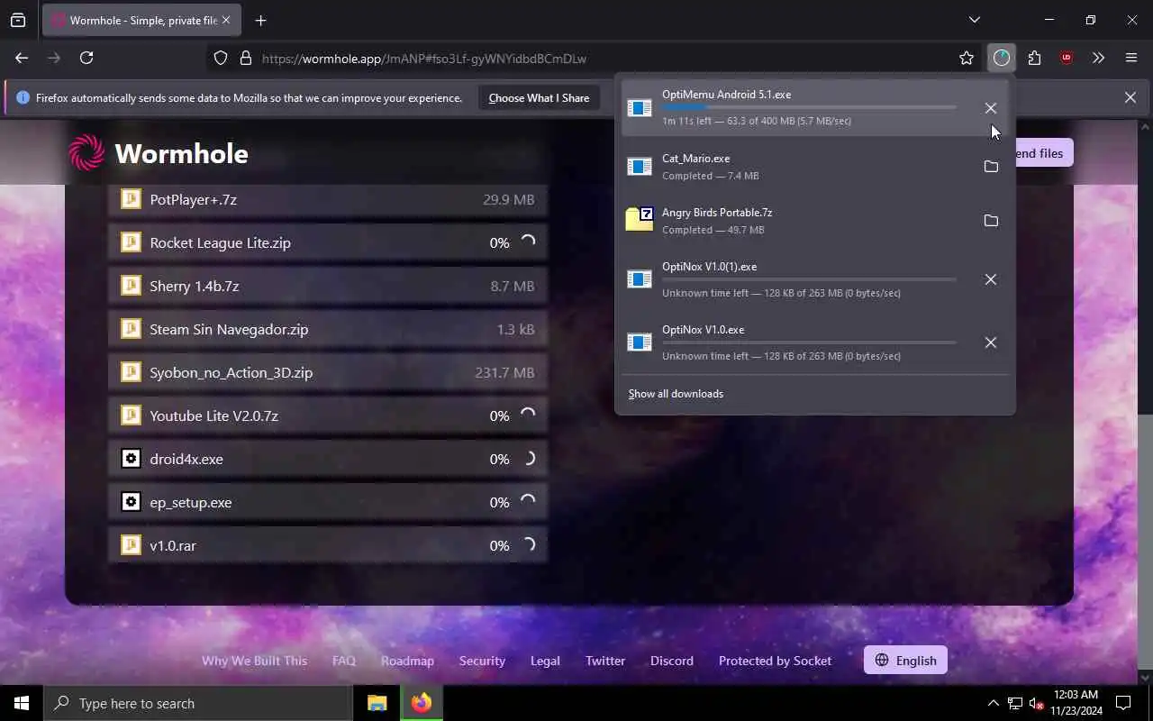
Task: Click the OptiNox V1.0.exe file icon
Action: pos(640,342)
